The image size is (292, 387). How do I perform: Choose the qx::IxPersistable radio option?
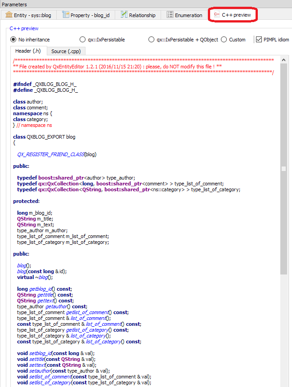click(82, 40)
